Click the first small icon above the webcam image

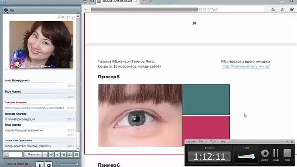click(x=58, y=17)
